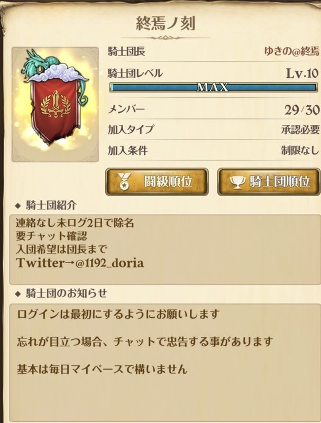Screen dimensions: 321x423
Task: Tap the 制限なし join condition value
Action: click(x=300, y=150)
